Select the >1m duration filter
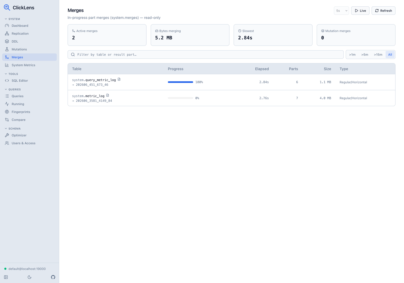Screen dimensions: 404x283 click(x=352, y=55)
